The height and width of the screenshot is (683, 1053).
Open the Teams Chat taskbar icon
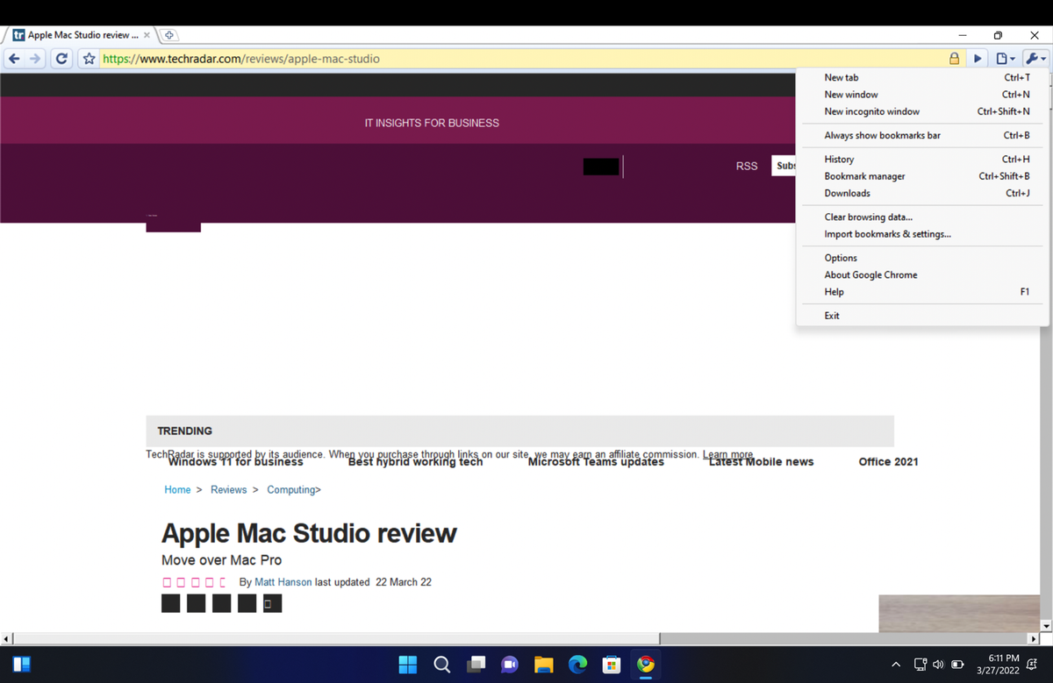click(510, 665)
